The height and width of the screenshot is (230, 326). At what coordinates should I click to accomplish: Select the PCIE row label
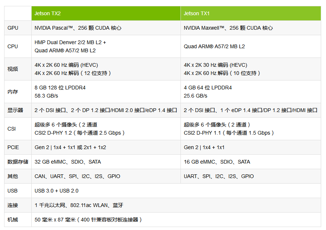pos(13,147)
